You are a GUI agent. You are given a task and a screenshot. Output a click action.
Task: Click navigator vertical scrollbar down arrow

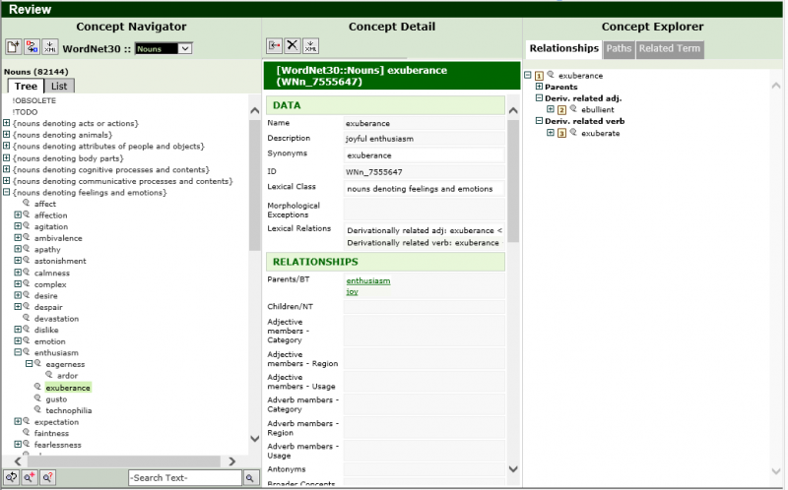click(x=255, y=438)
